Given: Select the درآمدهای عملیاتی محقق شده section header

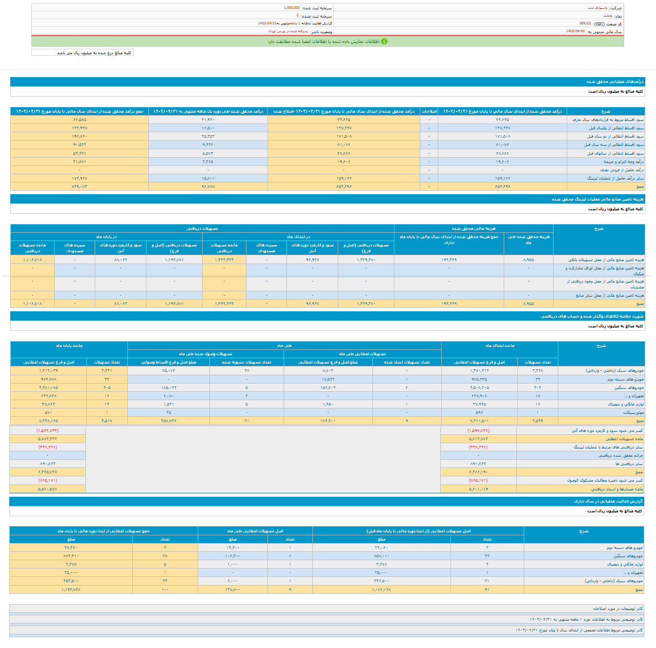Looking at the screenshot, I should click(x=615, y=82).
